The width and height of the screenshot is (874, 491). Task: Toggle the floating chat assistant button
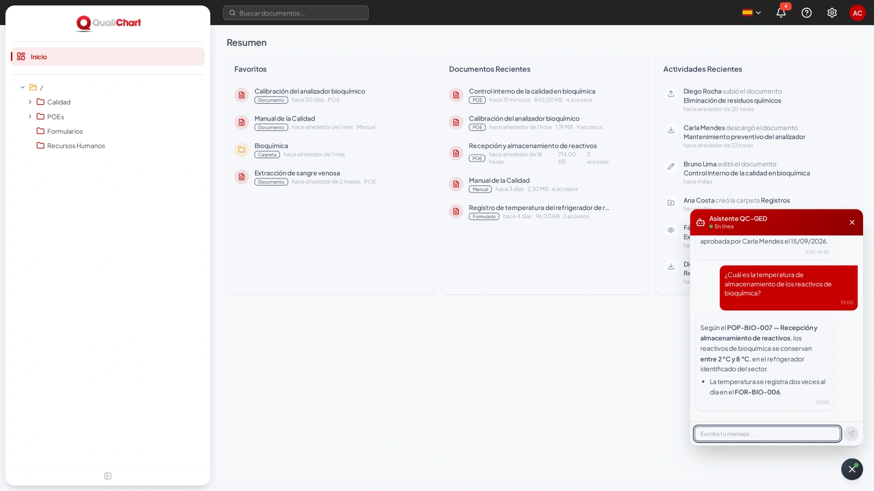852,469
